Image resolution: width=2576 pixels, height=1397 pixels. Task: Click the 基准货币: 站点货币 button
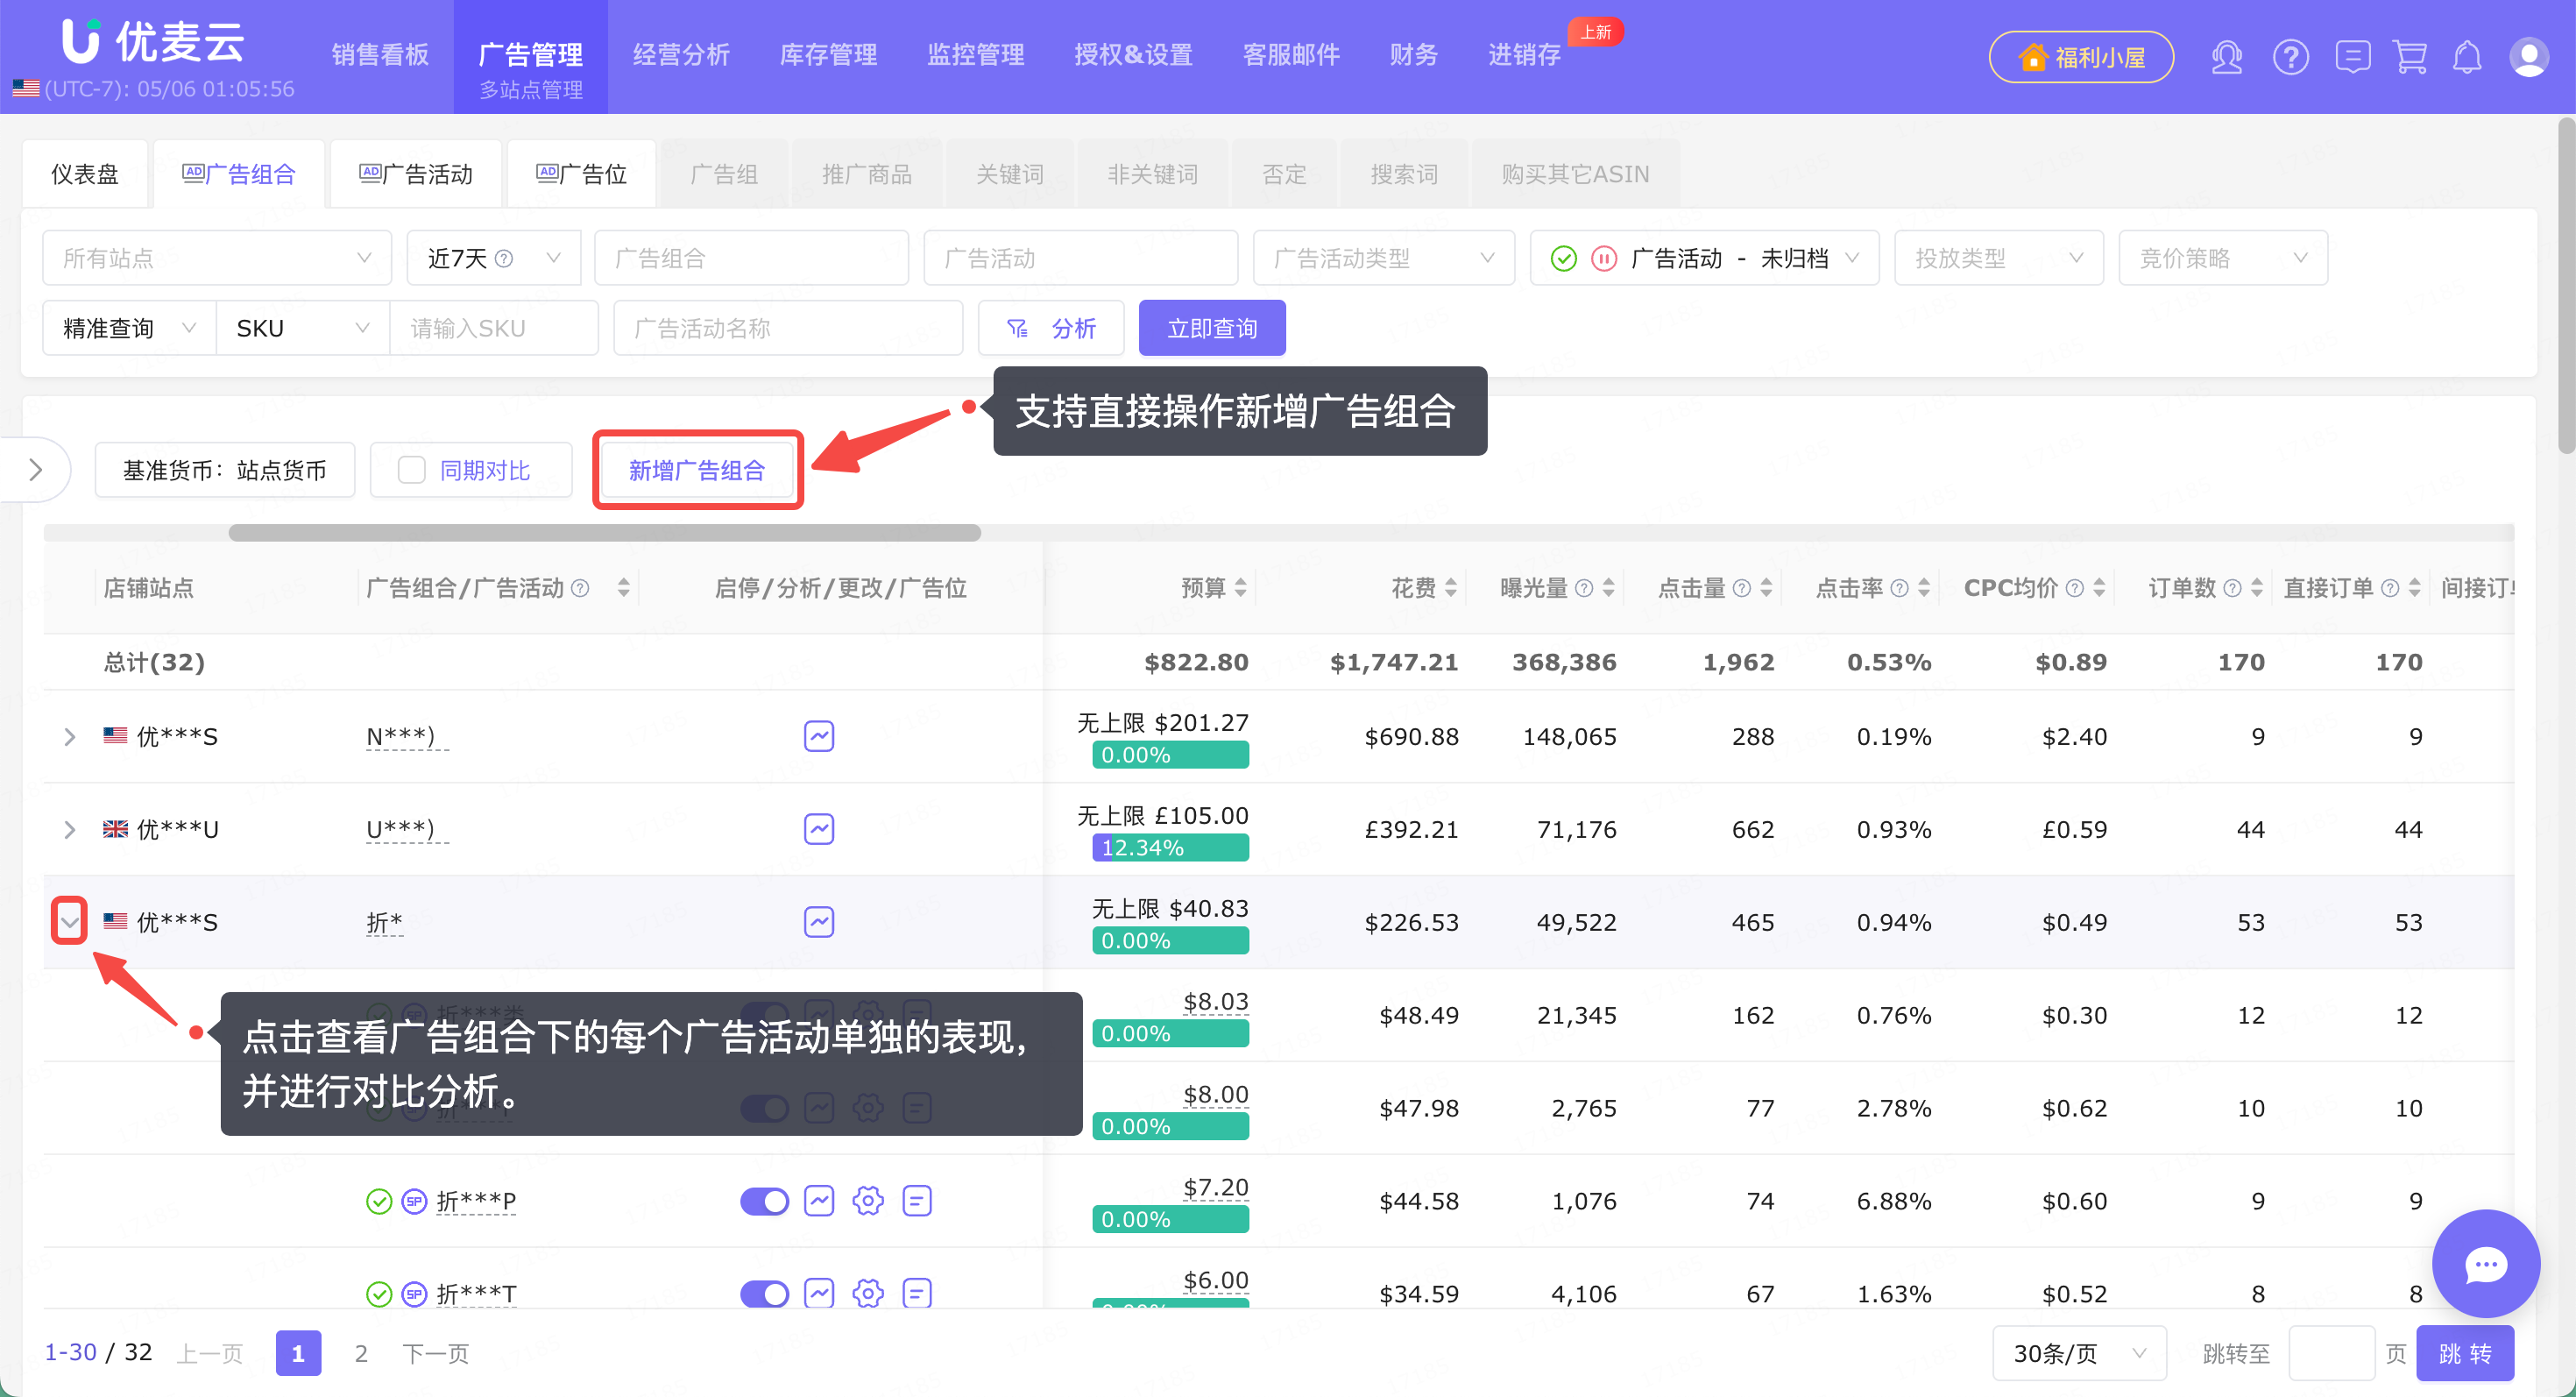(225, 470)
